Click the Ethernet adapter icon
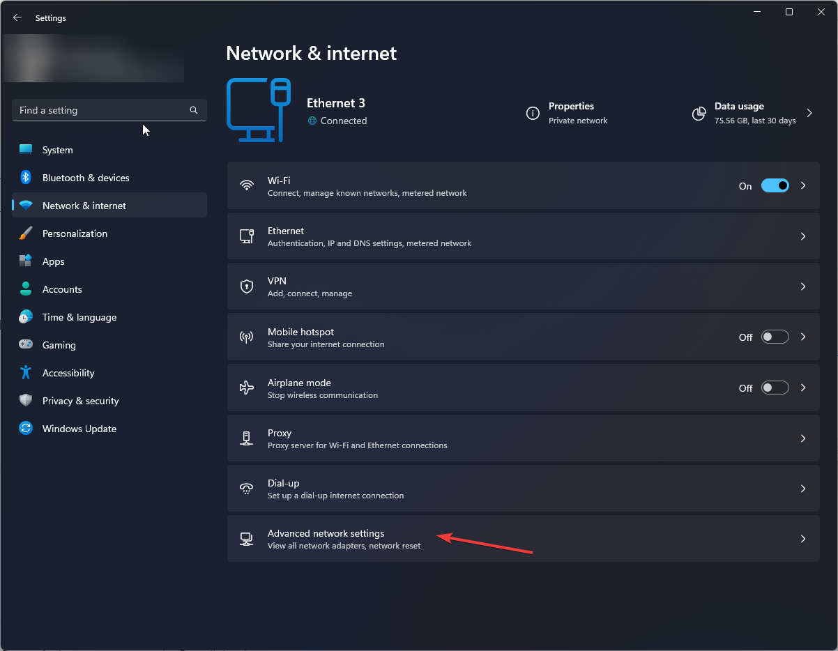 click(x=246, y=236)
